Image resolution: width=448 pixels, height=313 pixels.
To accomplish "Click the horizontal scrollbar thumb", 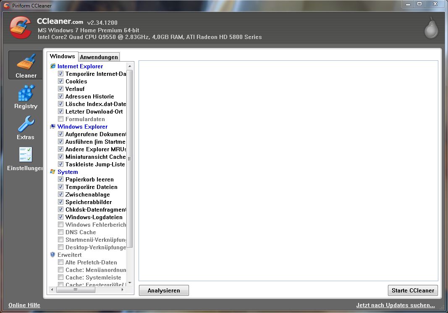I will click(76, 290).
